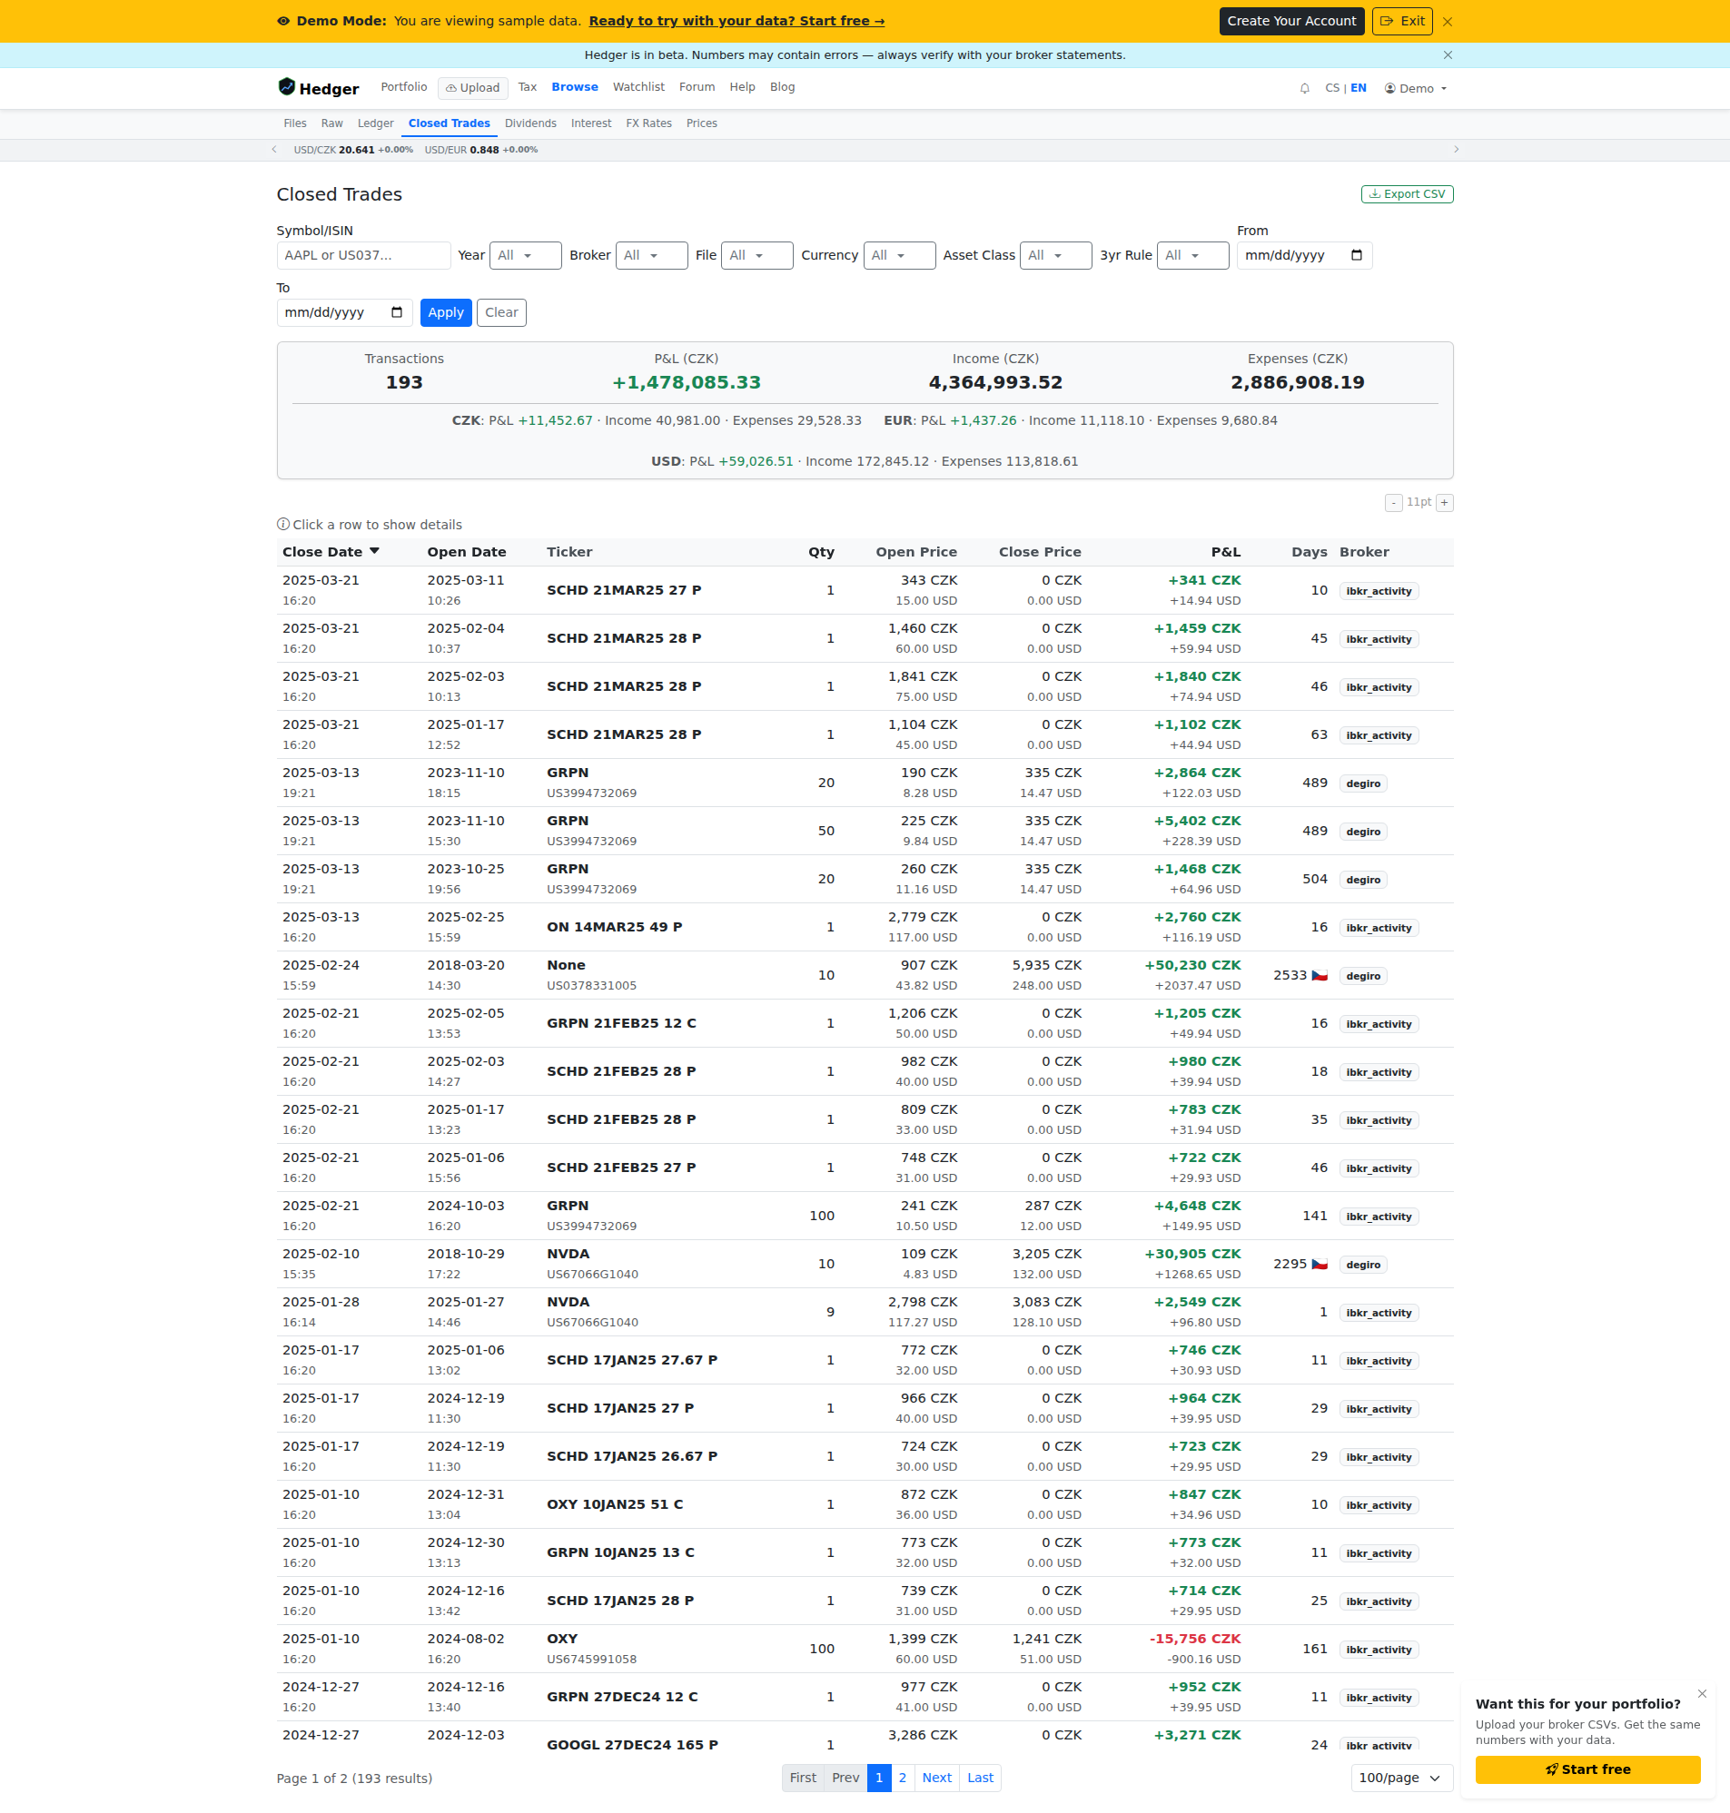The width and height of the screenshot is (1730, 1813).
Task: Go to the Next results page
Action: (x=936, y=1778)
